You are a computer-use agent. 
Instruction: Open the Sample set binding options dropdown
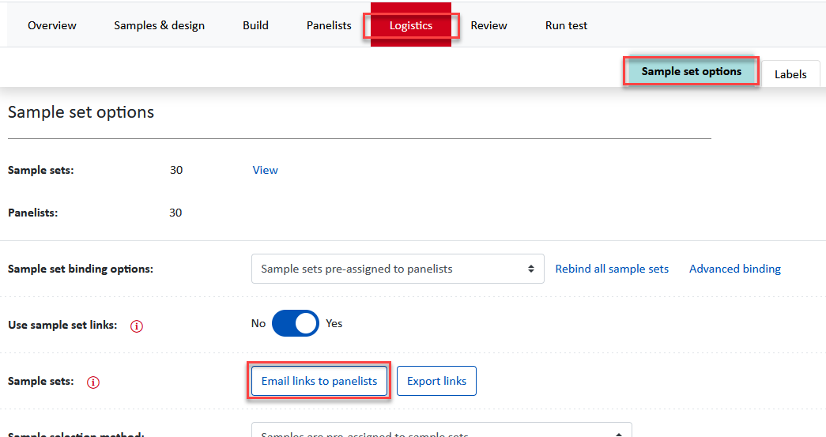click(398, 269)
